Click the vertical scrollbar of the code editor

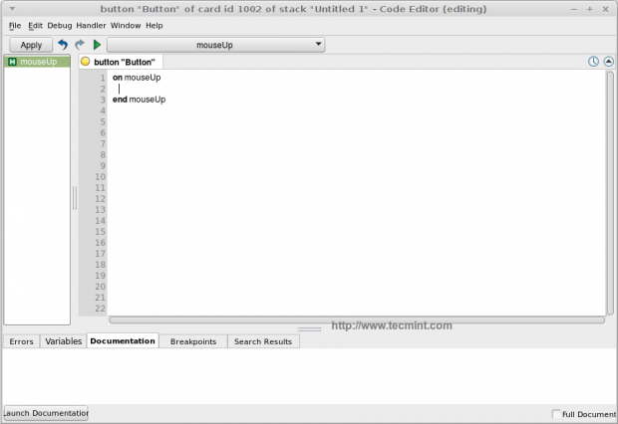[x=610, y=192]
